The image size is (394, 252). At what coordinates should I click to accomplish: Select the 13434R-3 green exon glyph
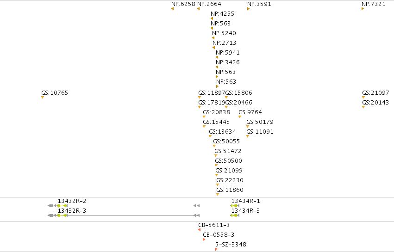[234, 215]
